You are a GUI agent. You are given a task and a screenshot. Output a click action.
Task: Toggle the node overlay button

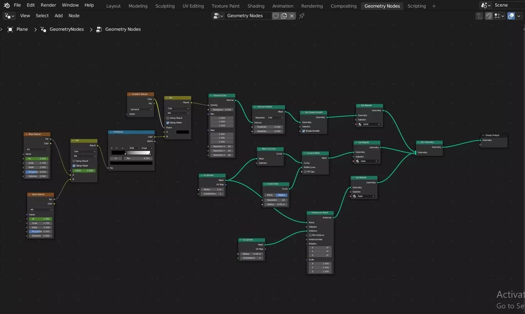pos(511,16)
